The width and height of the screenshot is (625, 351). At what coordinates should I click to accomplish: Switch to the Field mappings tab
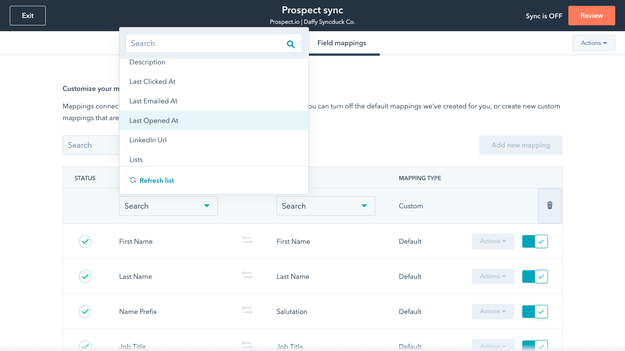pyautogui.click(x=342, y=43)
